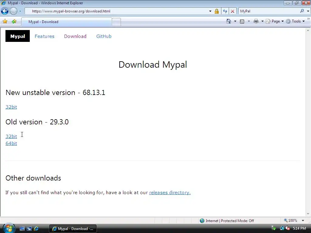The image size is (311, 233).
Task: Click Show Desktop quick launch icon
Action: click(x=22, y=229)
